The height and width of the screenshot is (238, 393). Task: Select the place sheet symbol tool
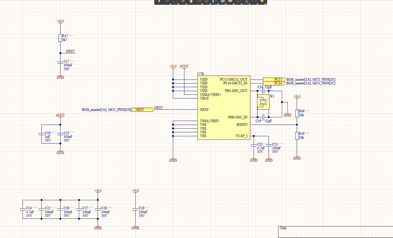[222, 2]
